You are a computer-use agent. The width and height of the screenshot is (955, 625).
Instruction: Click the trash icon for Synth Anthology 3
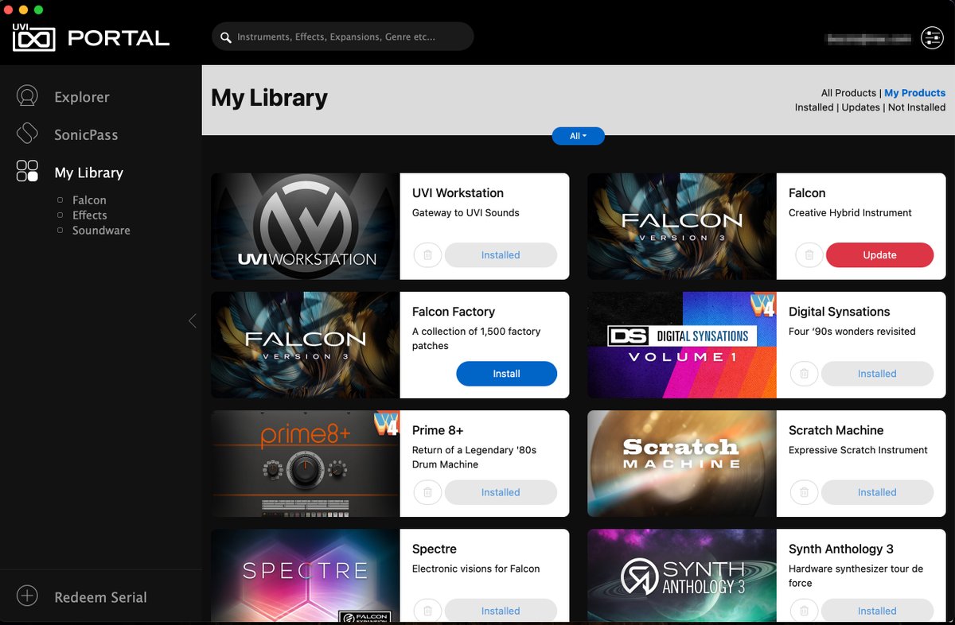point(804,611)
